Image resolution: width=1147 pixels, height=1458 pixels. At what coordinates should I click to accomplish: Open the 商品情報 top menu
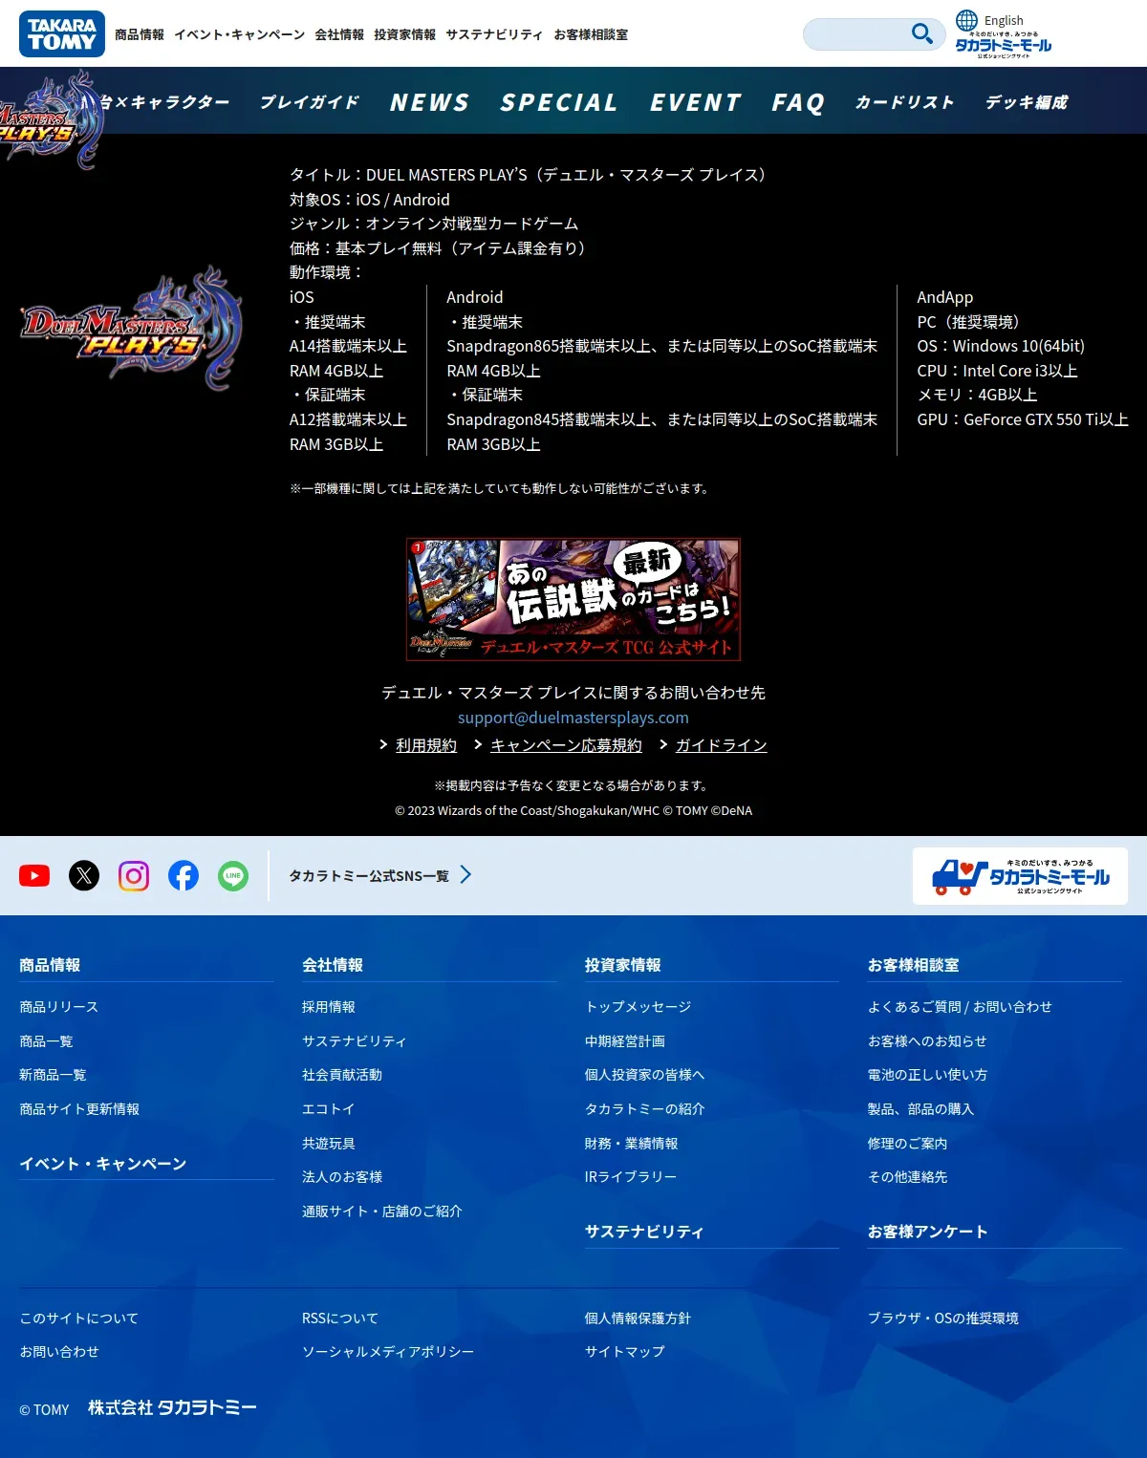pos(140,34)
